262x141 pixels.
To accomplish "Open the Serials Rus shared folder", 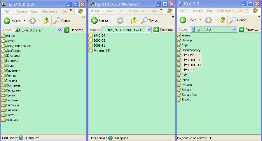I will [x=189, y=95].
